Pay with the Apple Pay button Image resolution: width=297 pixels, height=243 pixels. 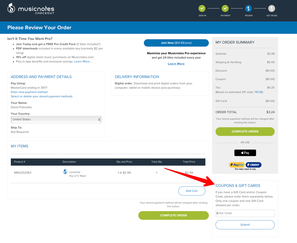click(x=245, y=153)
